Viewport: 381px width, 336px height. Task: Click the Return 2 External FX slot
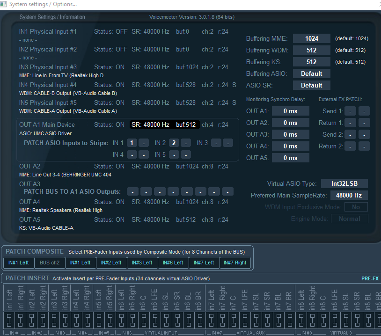tap(350, 146)
